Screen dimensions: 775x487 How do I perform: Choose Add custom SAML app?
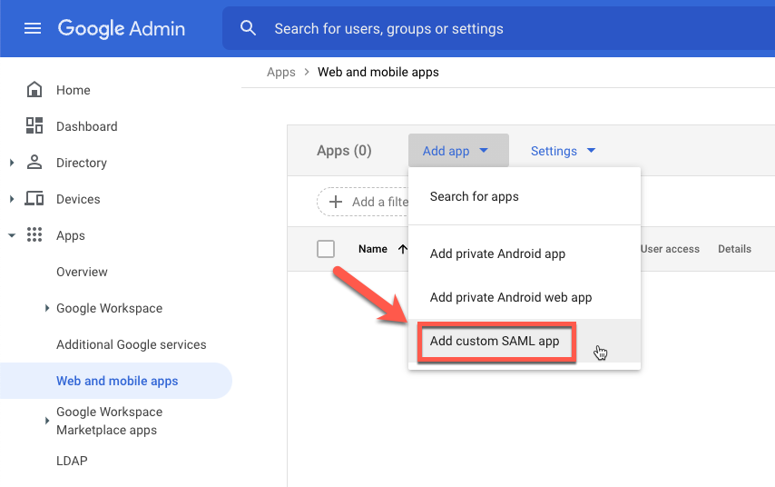tap(525, 341)
